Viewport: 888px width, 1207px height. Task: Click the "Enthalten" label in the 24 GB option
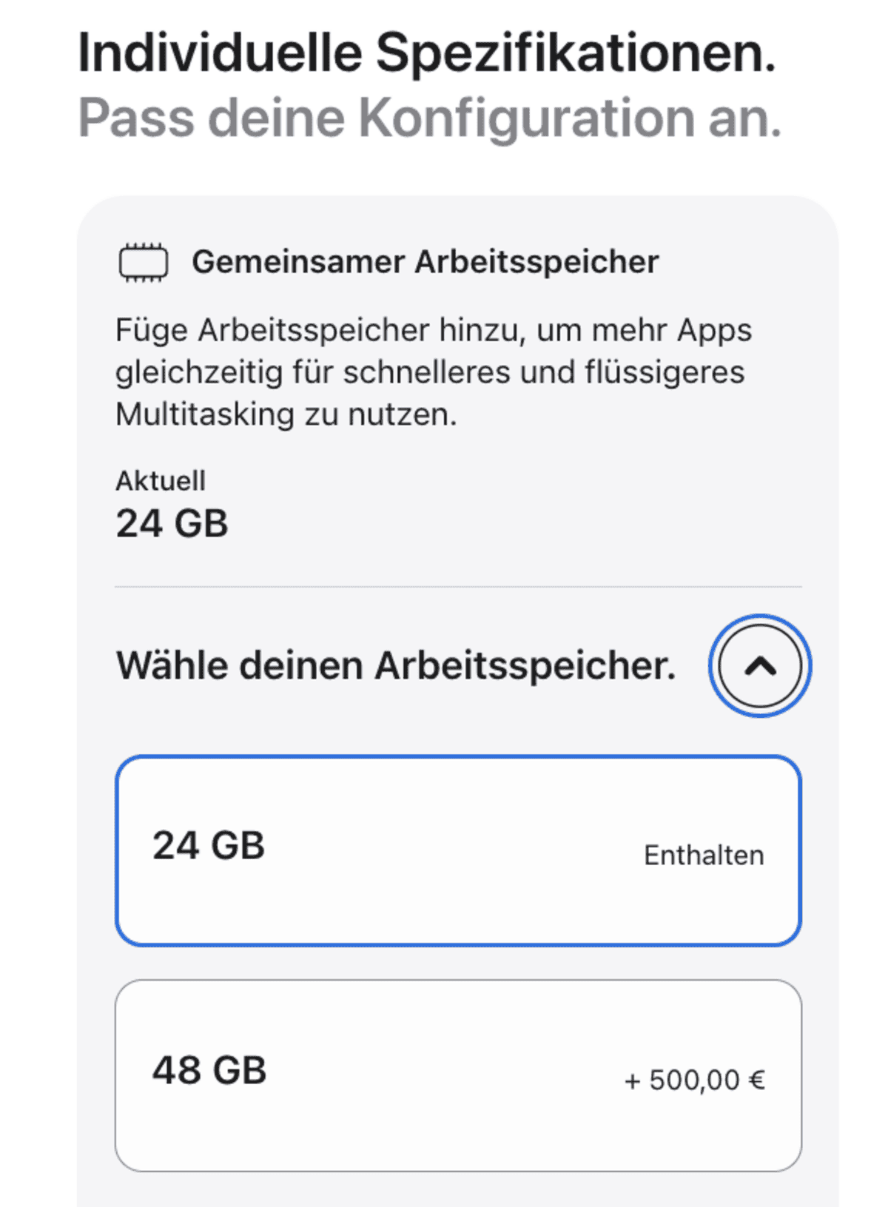[x=704, y=855]
